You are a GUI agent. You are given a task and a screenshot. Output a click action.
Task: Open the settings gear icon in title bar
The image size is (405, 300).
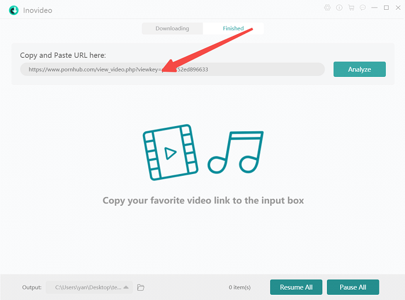(x=327, y=8)
